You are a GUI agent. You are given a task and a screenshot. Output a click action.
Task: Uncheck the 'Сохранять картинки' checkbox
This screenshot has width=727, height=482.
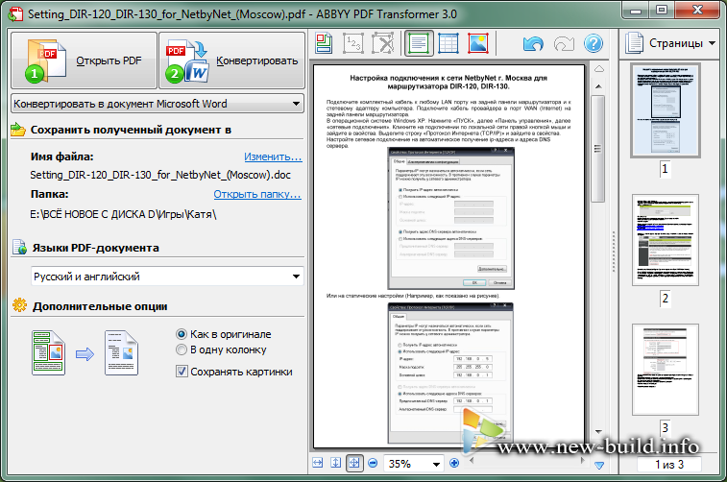click(x=182, y=372)
